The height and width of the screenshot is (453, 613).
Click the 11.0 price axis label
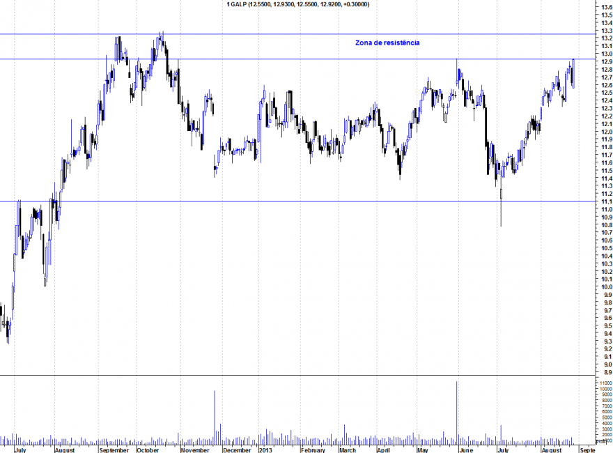point(607,209)
